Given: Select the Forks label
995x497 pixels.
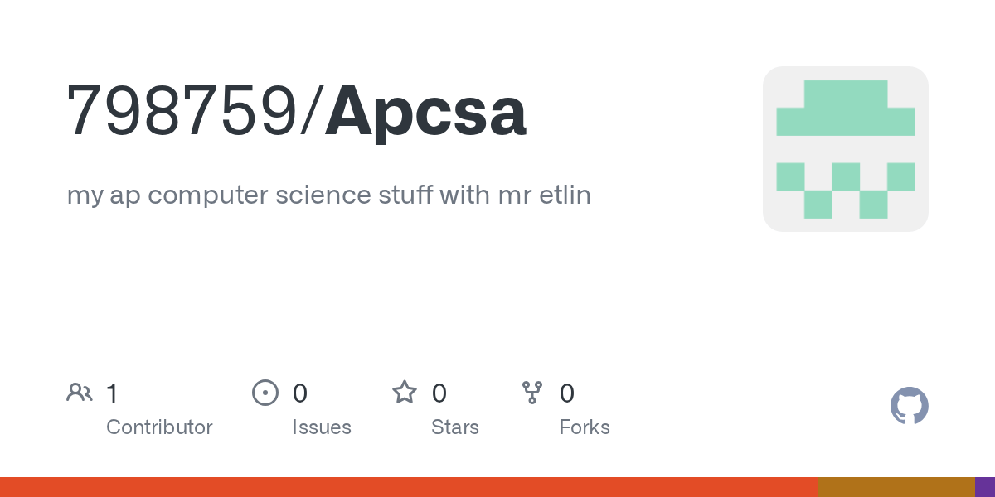Looking at the screenshot, I should pos(585,427).
